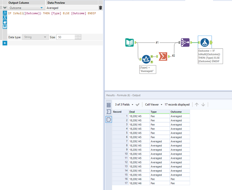The height and width of the screenshot is (190, 232).
Task: Select the Summarize tool node
Action: [163, 56]
